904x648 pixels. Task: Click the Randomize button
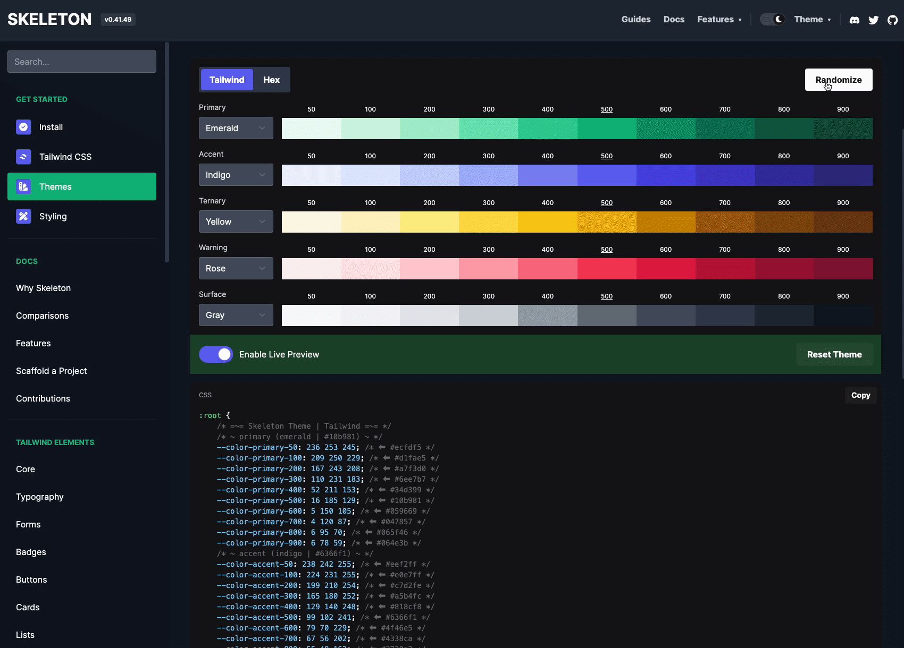click(839, 80)
